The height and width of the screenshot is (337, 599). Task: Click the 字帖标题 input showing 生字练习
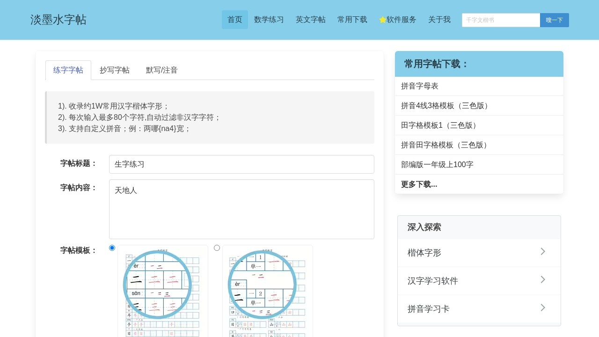[241, 164]
